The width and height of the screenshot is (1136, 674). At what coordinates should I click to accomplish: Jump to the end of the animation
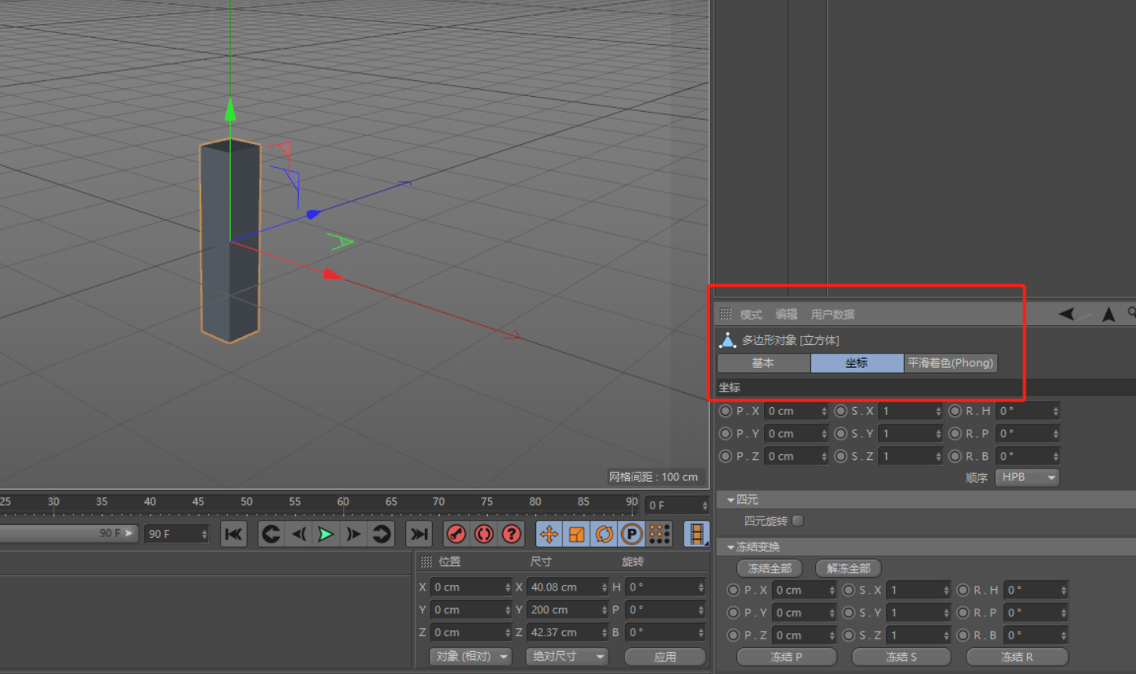[x=419, y=534]
